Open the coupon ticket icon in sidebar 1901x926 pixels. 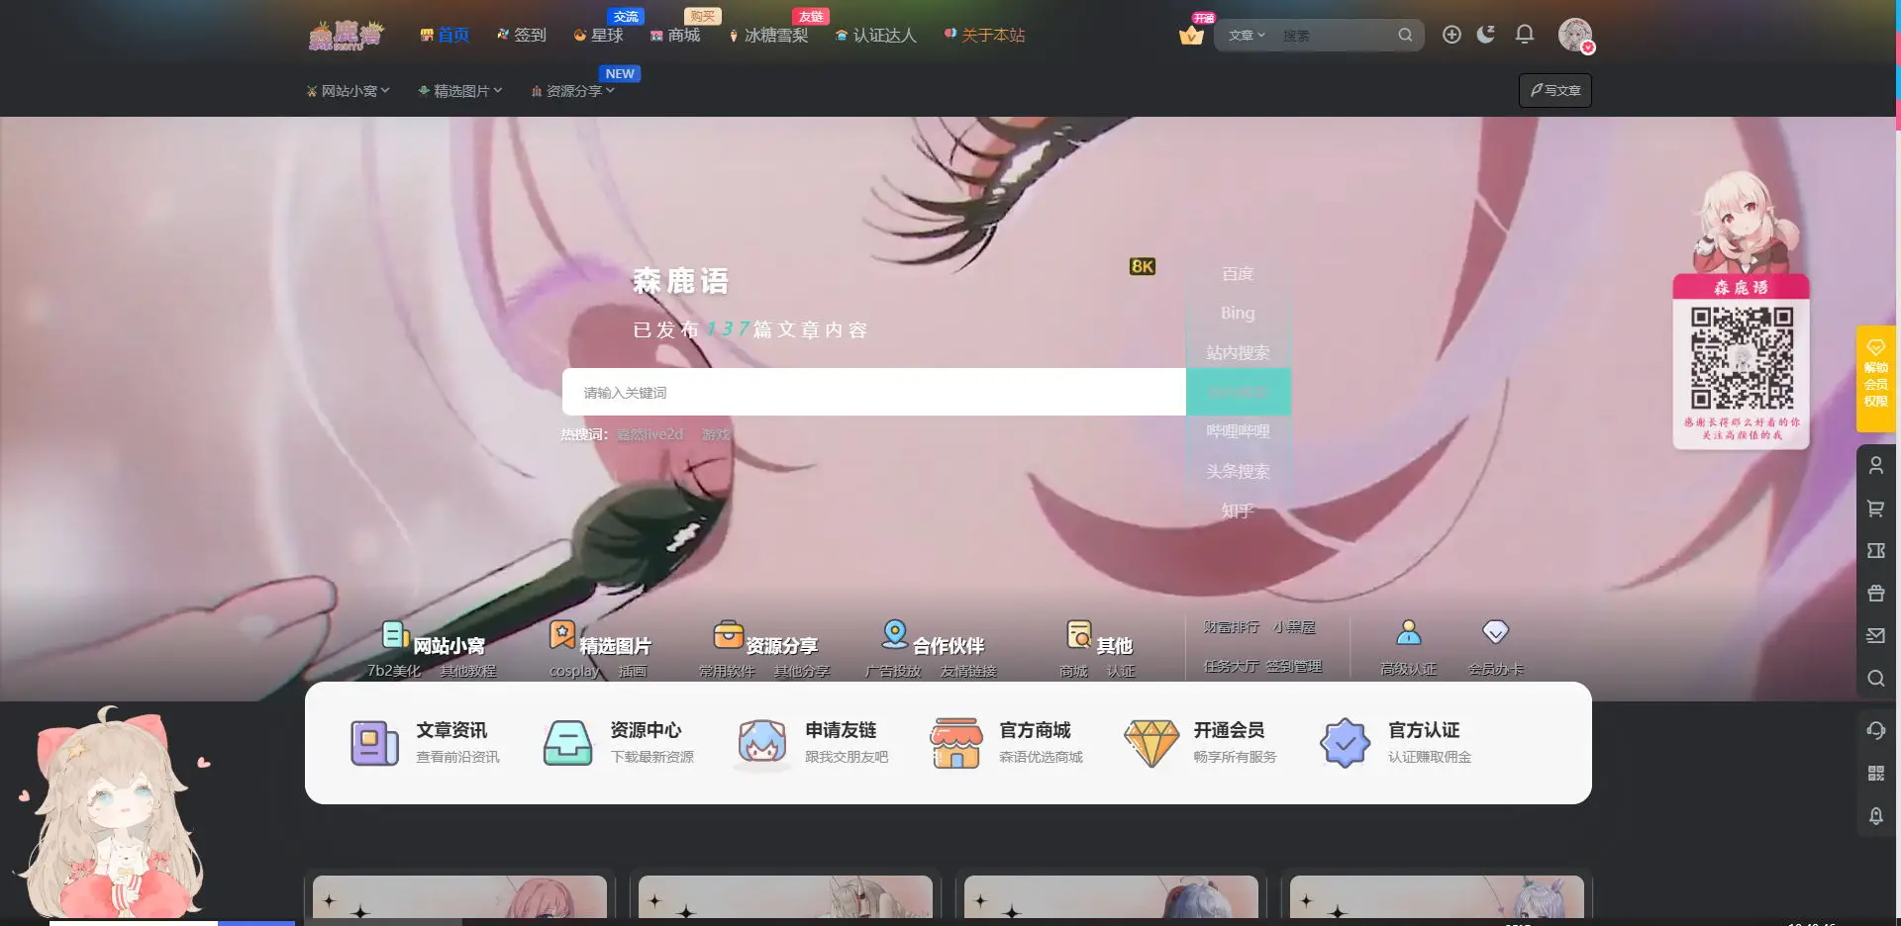coord(1875,551)
